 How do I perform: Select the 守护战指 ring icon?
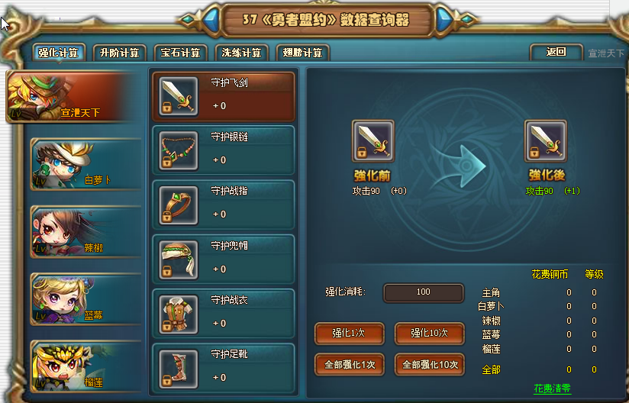tap(179, 205)
